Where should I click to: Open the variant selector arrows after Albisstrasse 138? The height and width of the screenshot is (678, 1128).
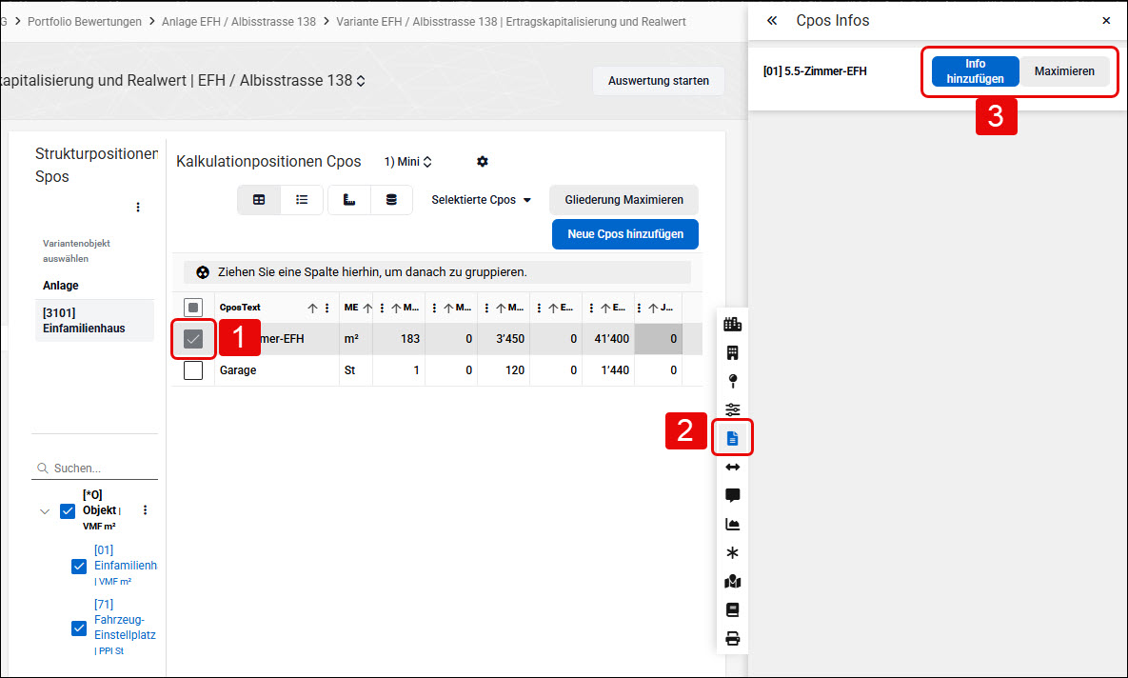[x=361, y=81]
